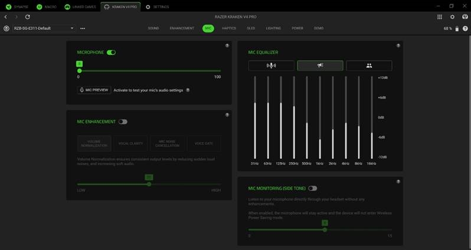Click the 125Hz equalizer band slider
The width and height of the screenshot is (471, 250).
[x=281, y=117]
